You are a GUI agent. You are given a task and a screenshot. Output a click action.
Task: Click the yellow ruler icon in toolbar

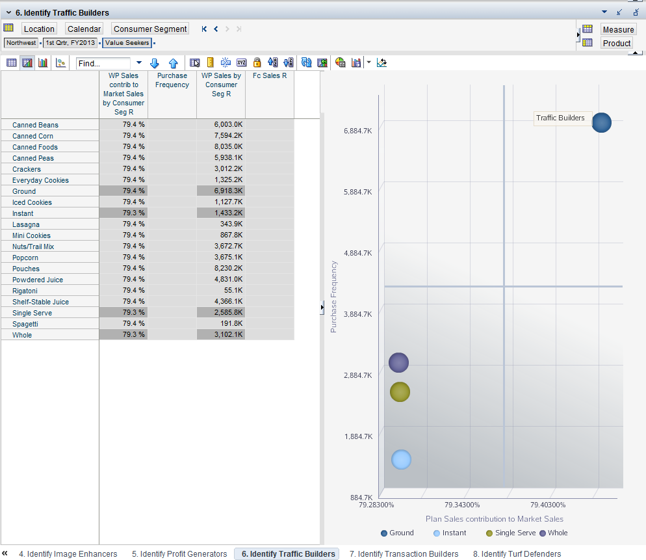click(210, 63)
